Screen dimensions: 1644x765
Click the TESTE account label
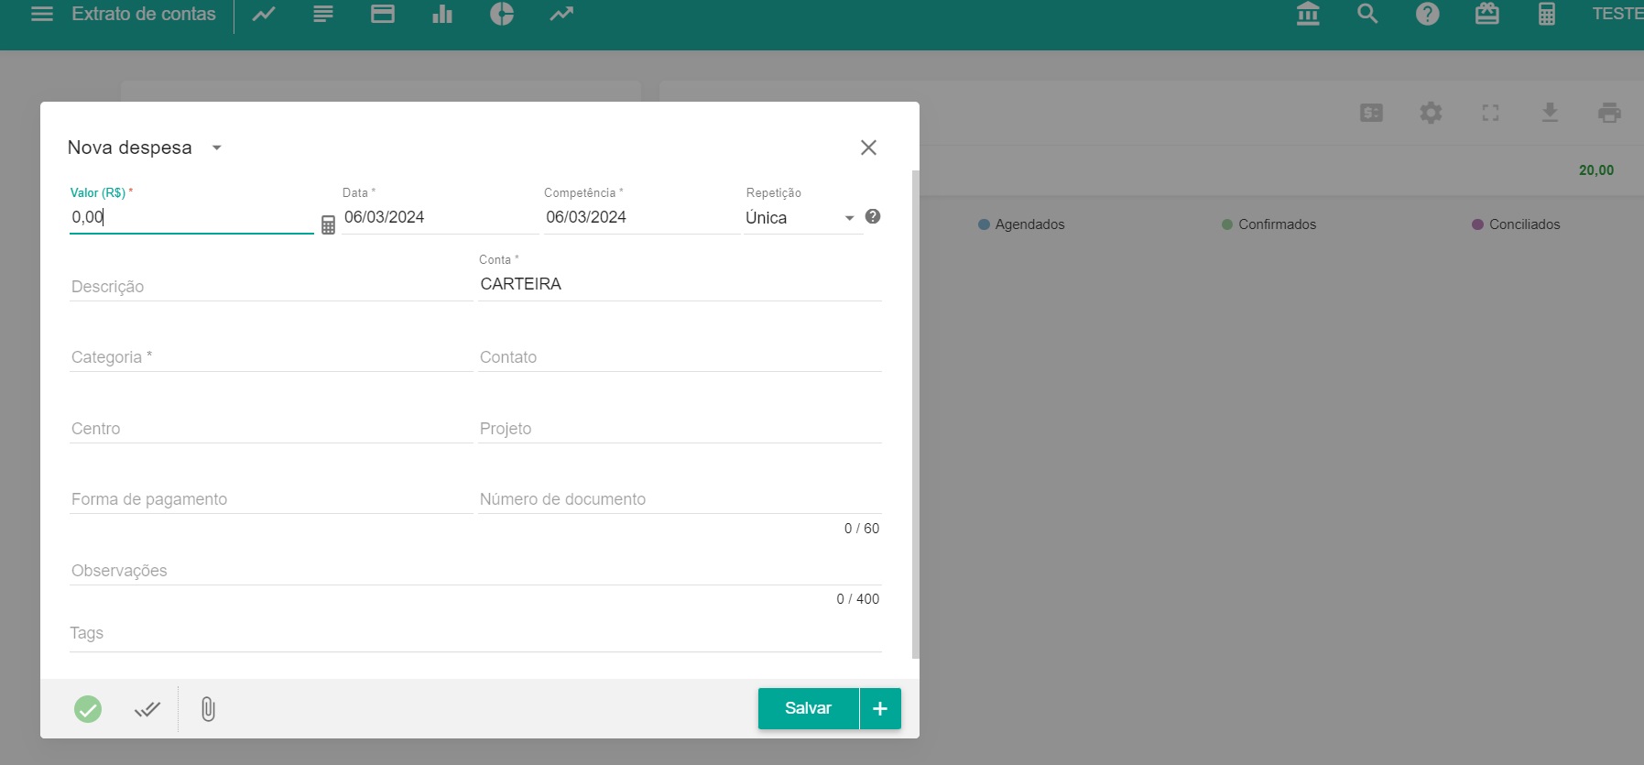click(1617, 14)
